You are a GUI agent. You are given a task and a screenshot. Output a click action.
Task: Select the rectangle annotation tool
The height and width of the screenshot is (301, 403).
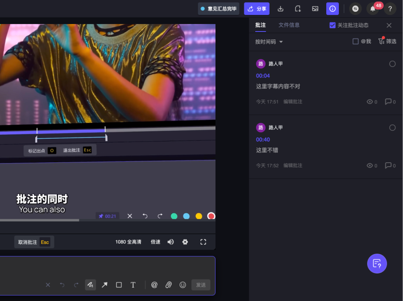[119, 285]
